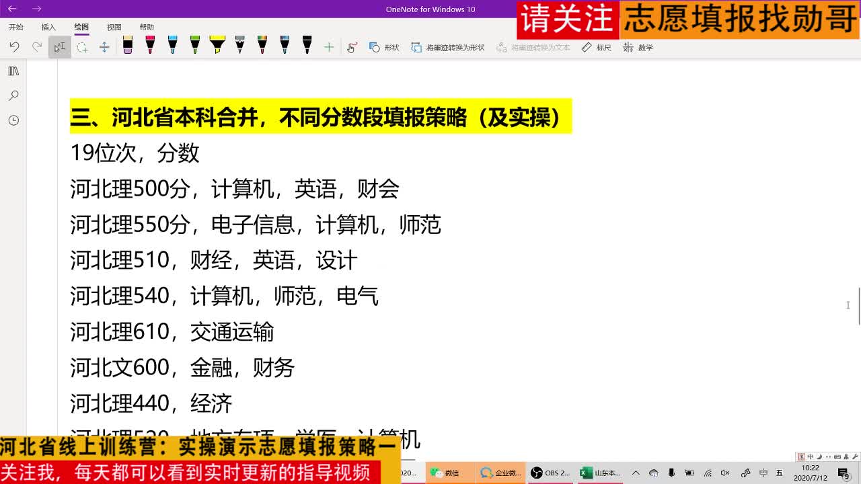Viewport: 861px width, 484px height.
Task: Switch to Excel workbook 山东本... in taskbar
Action: pyautogui.click(x=601, y=473)
